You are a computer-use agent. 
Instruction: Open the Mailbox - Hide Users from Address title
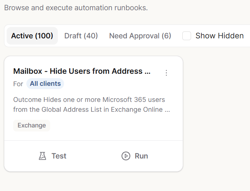(x=82, y=71)
